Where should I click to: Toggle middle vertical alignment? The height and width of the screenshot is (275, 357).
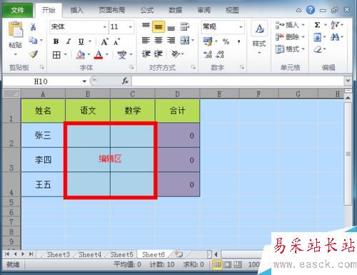159,27
